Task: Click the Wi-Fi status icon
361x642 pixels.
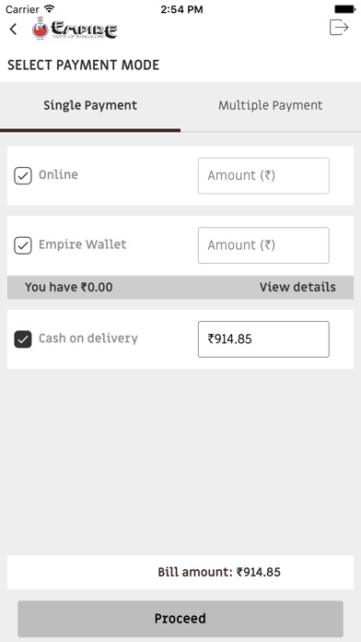Action: click(50, 8)
